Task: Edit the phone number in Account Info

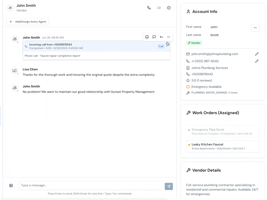Action: [x=257, y=61]
